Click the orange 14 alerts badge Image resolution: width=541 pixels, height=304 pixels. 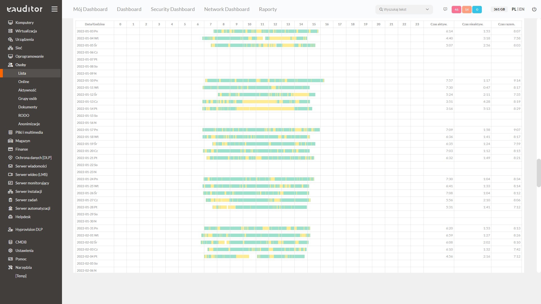pyautogui.click(x=467, y=10)
